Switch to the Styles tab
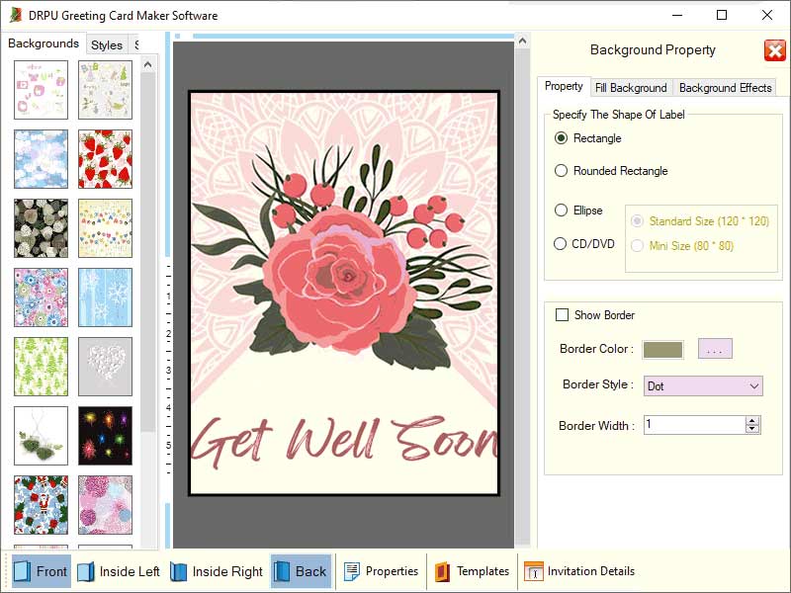 click(107, 44)
